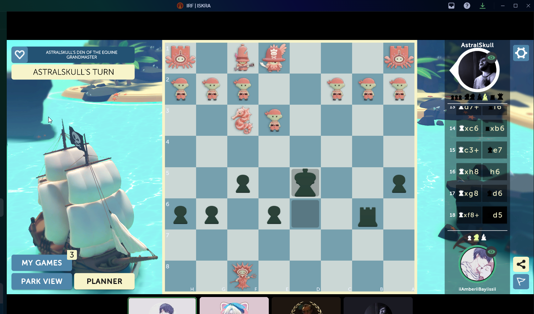Select the crab rook on A1
Image resolution: width=534 pixels, height=314 pixels.
[399, 57]
